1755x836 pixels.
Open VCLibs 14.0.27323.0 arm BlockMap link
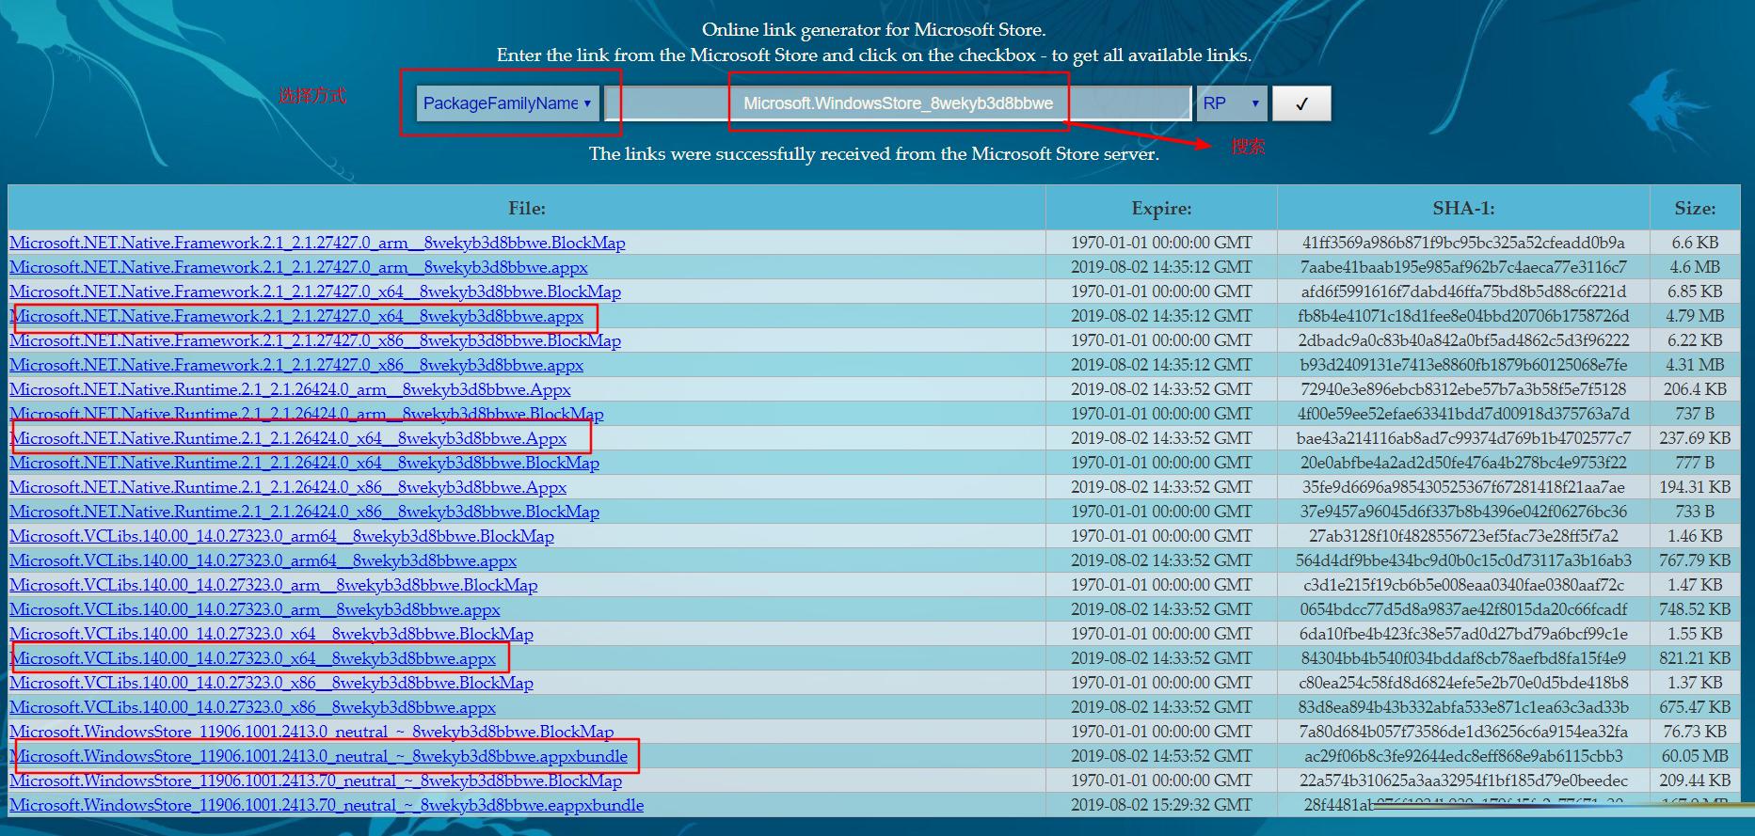tap(274, 585)
